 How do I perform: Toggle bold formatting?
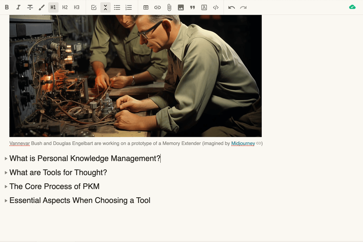pos(7,8)
